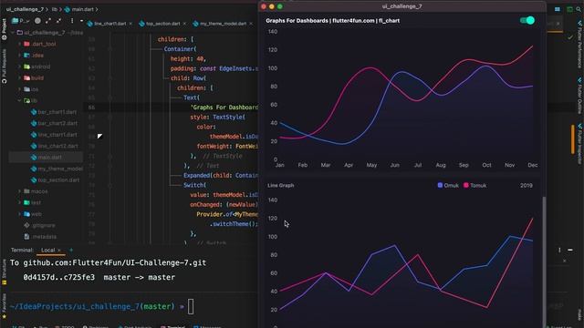Open bar_chart1.dart in the project tree
Viewport: 584px width, 328px height.
coord(54,112)
